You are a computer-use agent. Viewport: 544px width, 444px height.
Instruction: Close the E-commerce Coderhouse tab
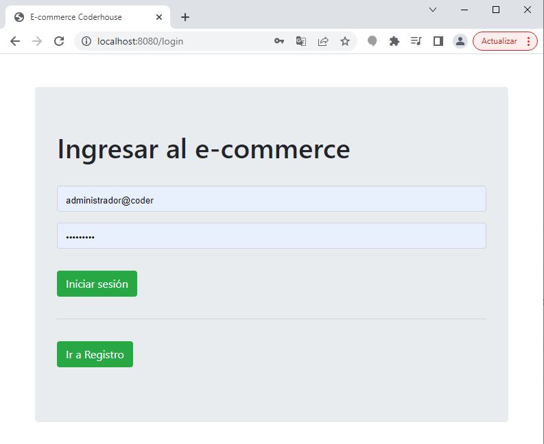(x=159, y=17)
